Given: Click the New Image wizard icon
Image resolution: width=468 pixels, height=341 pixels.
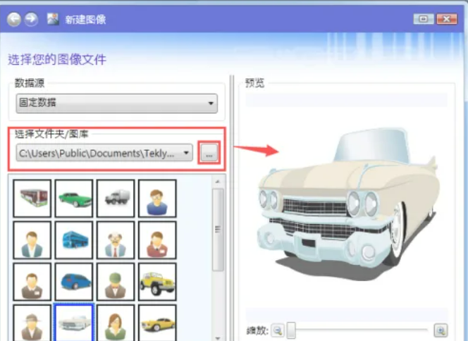Looking at the screenshot, I should pos(53,19).
